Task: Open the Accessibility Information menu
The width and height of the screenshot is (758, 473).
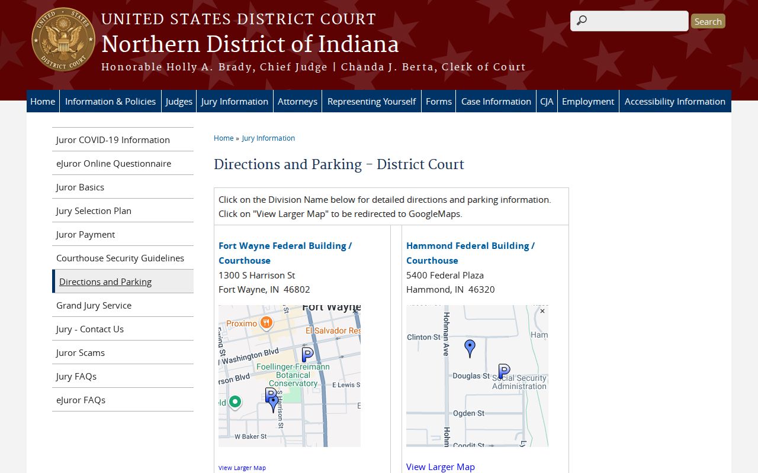Action: 675,101
